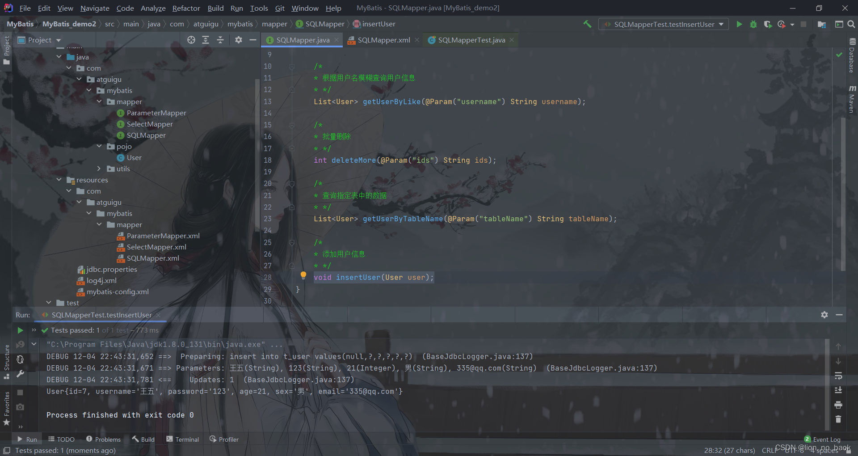858x456 pixels.
Task: Open the Terminal tool window
Action: 182,439
